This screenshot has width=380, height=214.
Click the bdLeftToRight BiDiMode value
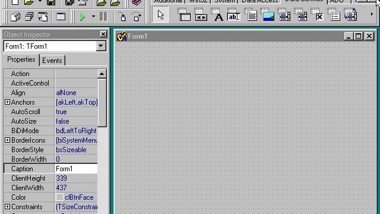click(x=76, y=131)
